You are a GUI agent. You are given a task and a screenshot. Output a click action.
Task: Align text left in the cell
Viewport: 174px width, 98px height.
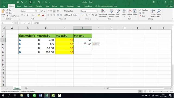coord(48,15)
